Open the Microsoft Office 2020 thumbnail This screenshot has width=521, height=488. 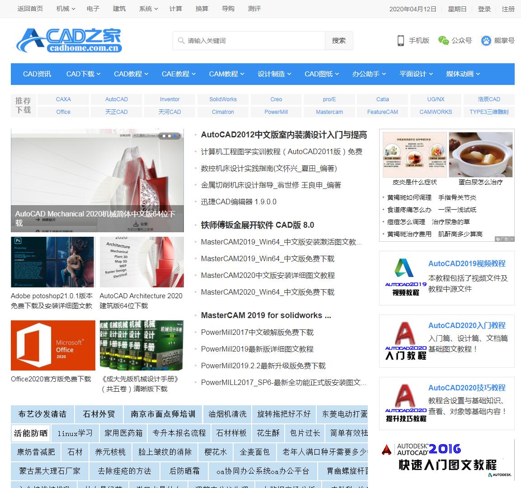53,345
